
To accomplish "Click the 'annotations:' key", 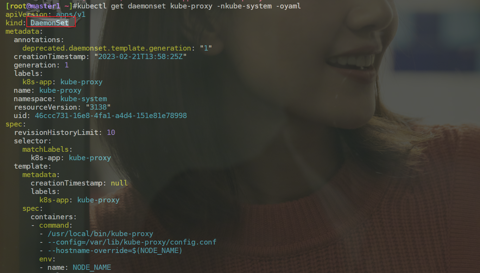I will pos(39,40).
